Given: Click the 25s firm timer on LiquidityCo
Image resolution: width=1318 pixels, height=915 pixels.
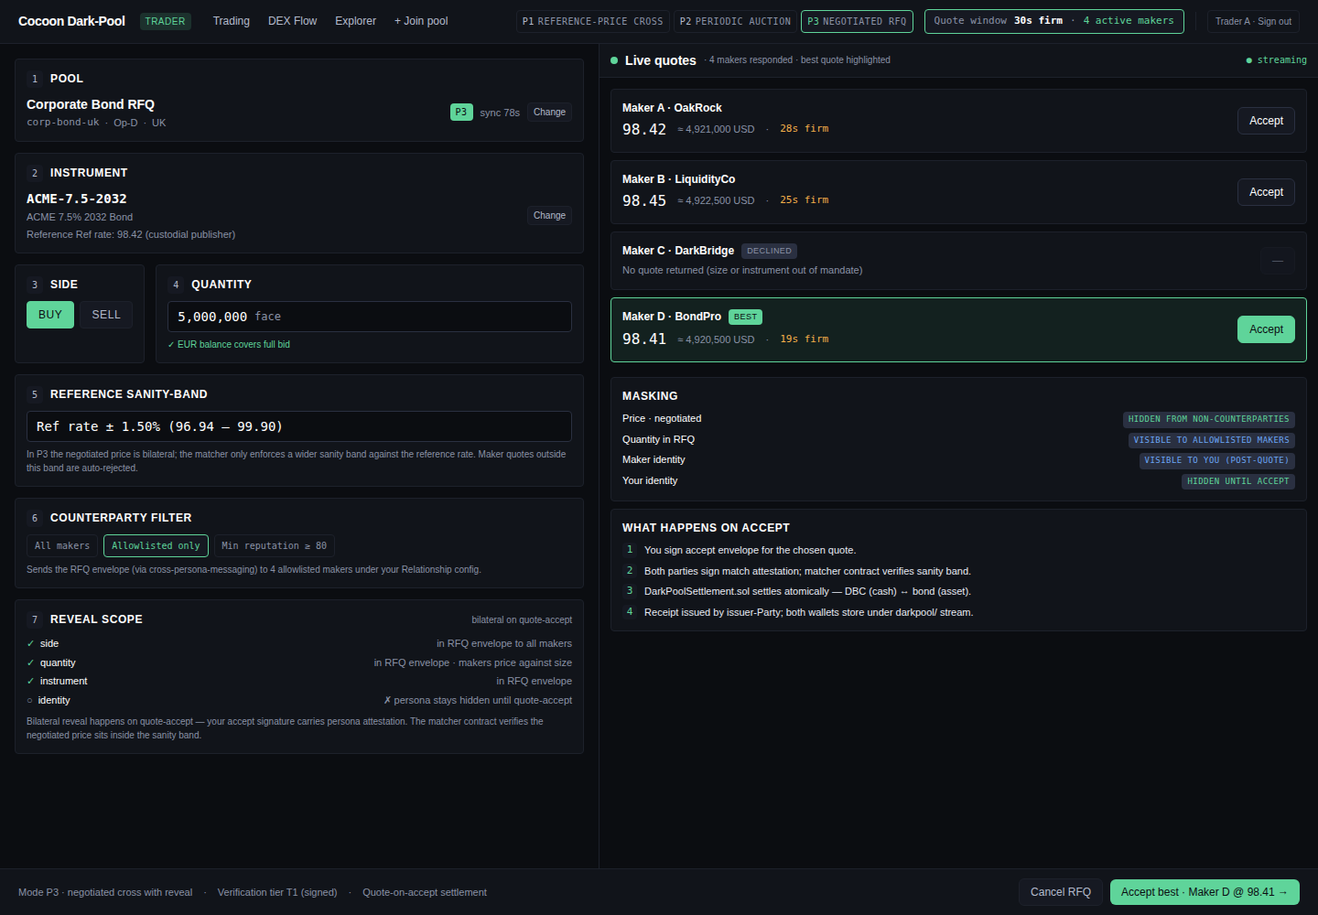Looking at the screenshot, I should 805,200.
